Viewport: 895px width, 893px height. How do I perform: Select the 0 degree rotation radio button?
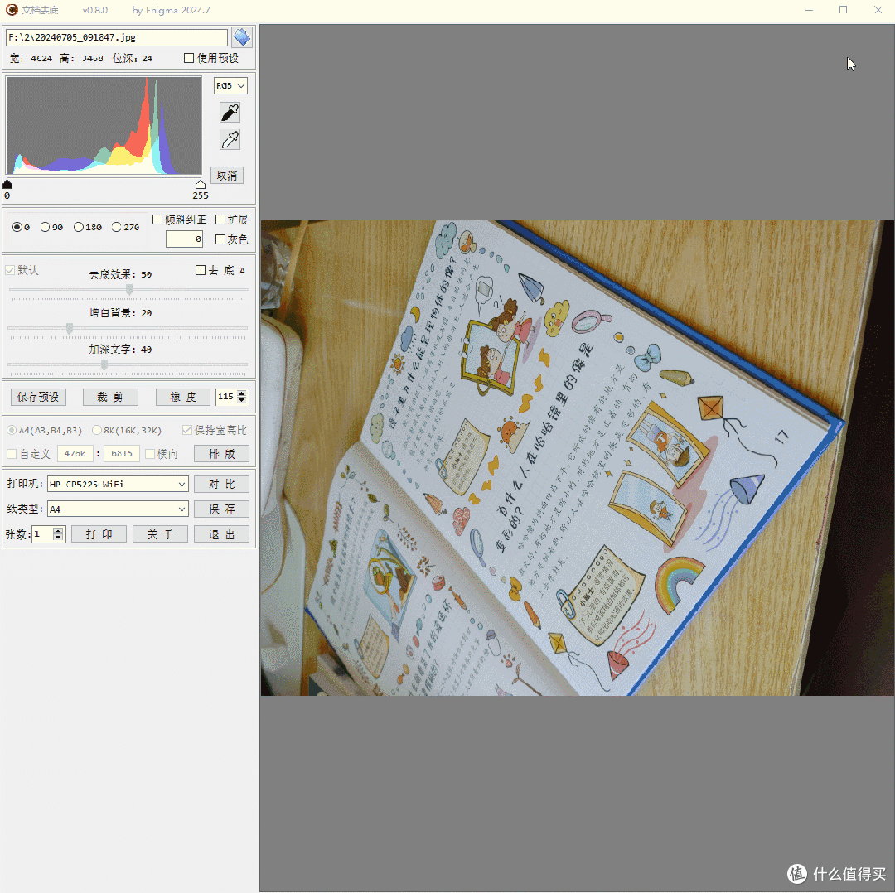[x=17, y=227]
